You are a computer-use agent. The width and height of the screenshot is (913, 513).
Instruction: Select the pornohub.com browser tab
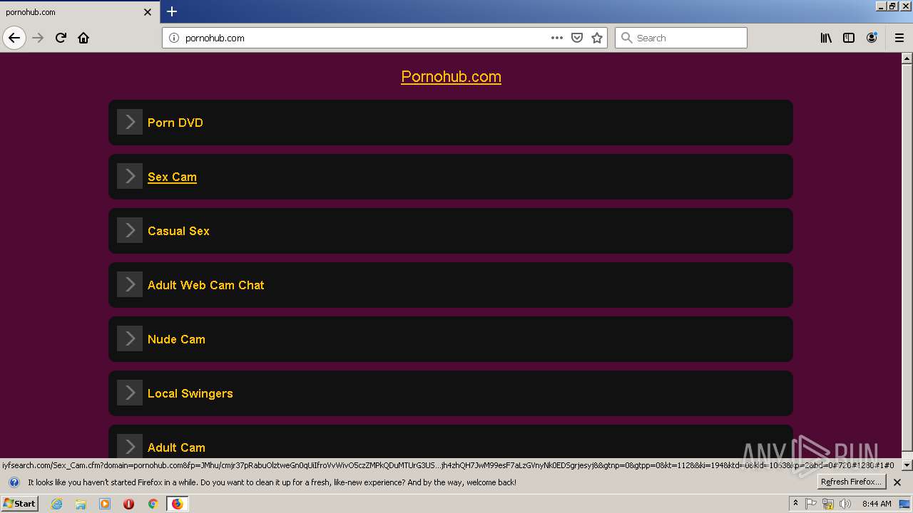click(x=79, y=12)
